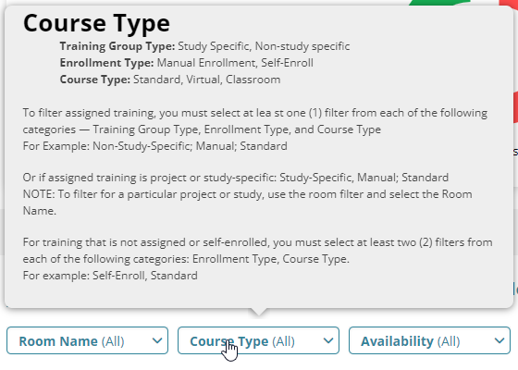This screenshot has height=370, width=518.
Task: Click the (All) text in Availability filter
Action: [x=449, y=341]
